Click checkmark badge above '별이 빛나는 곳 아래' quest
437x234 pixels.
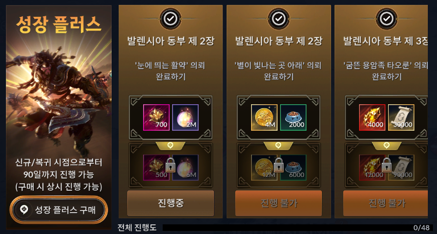[279, 19]
